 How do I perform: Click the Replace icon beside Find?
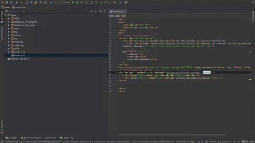click(45, 3)
